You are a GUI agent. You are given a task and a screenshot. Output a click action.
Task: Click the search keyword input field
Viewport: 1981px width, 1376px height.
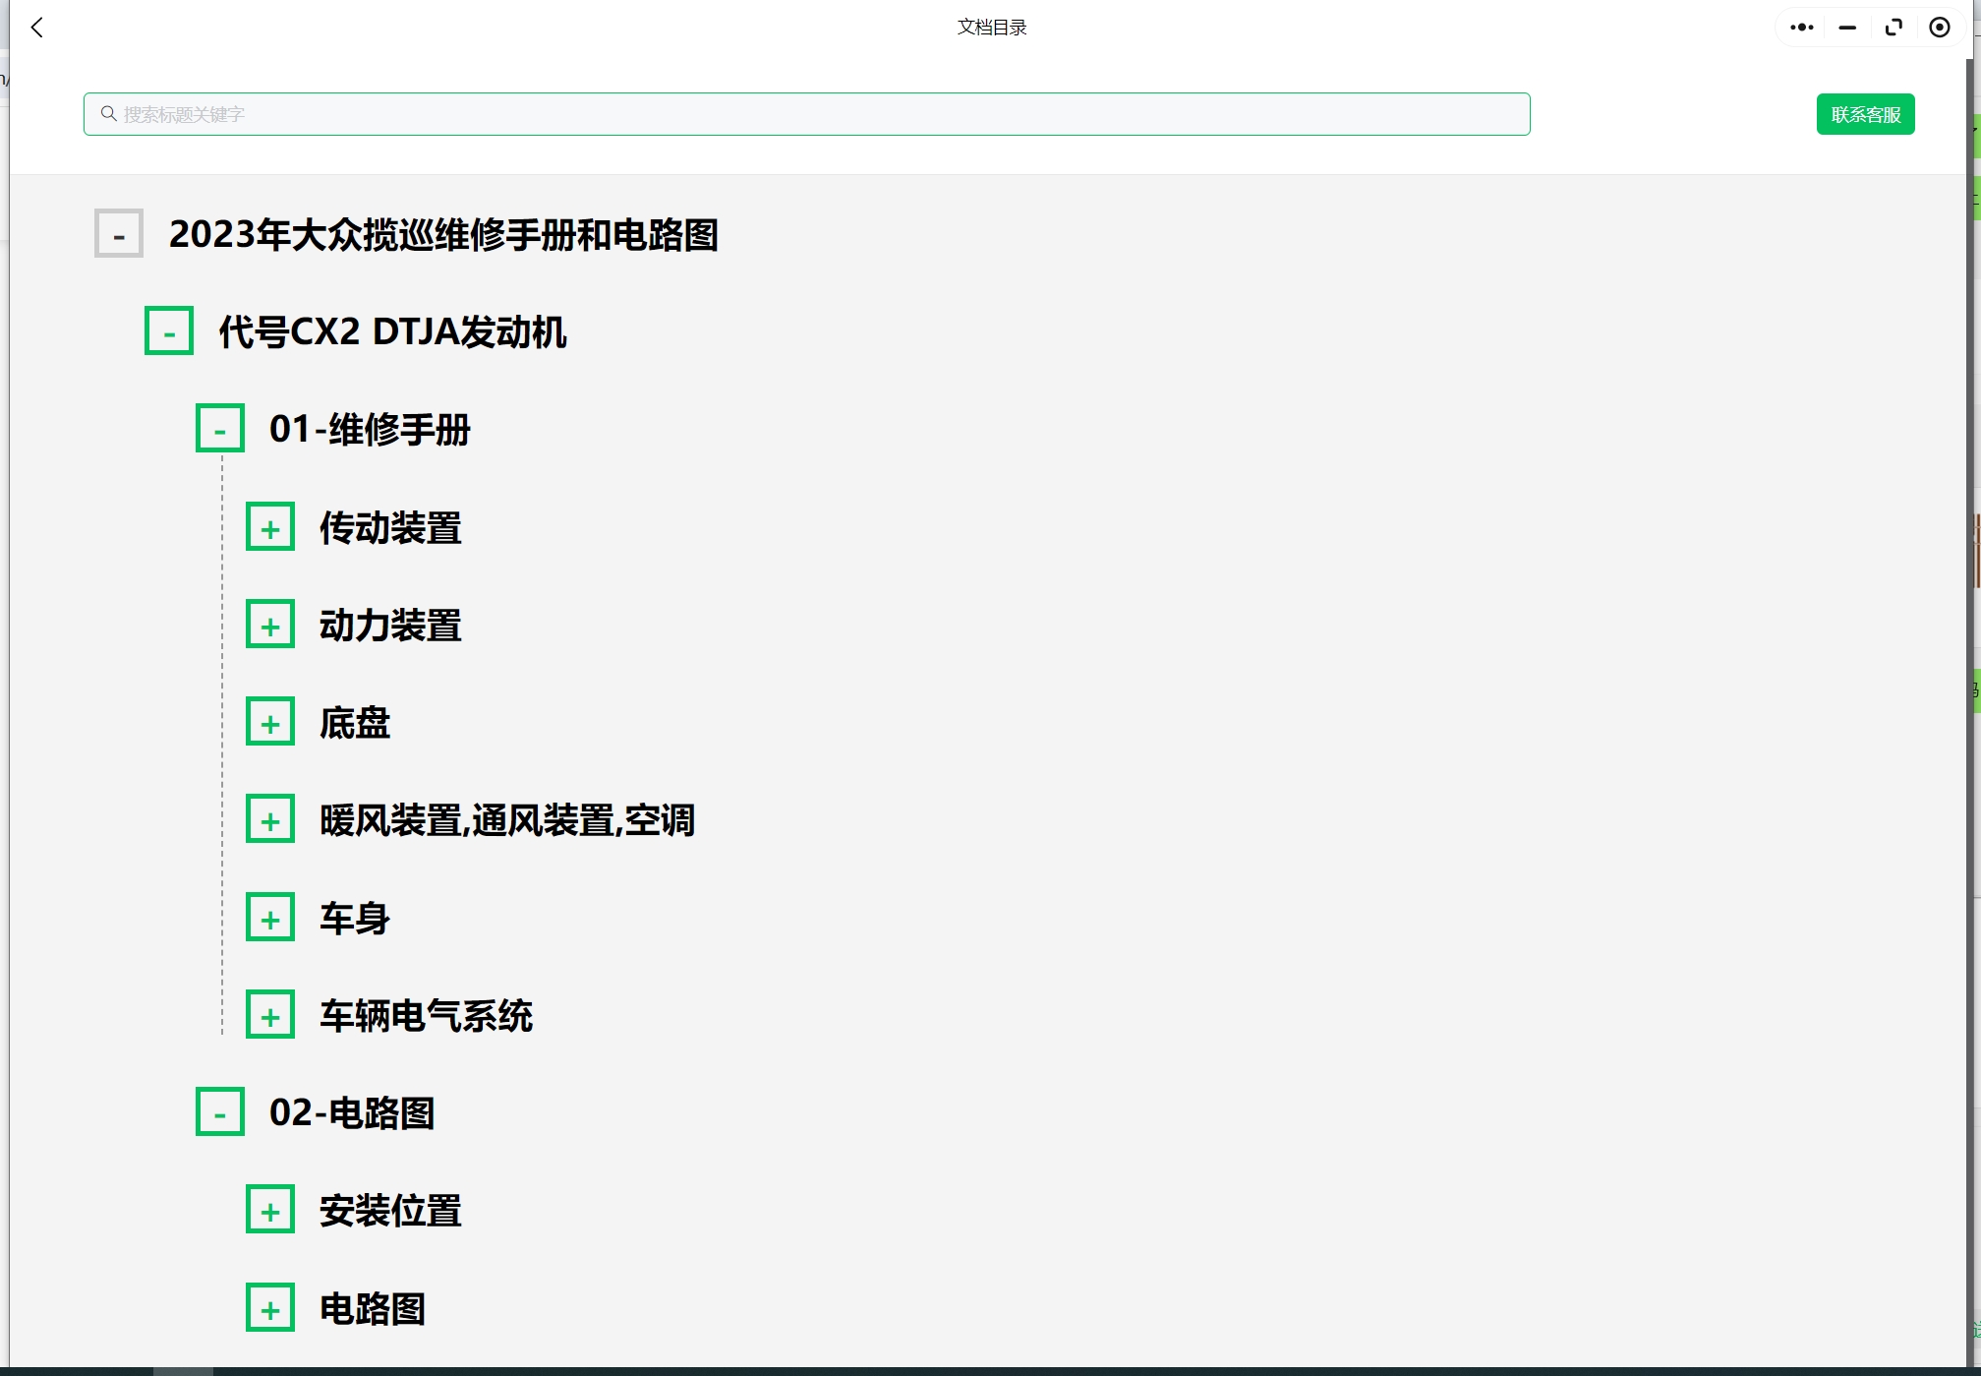806,114
